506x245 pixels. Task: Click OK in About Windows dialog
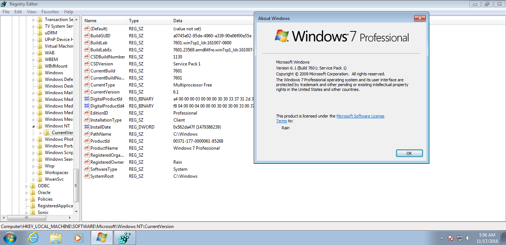[409, 153]
